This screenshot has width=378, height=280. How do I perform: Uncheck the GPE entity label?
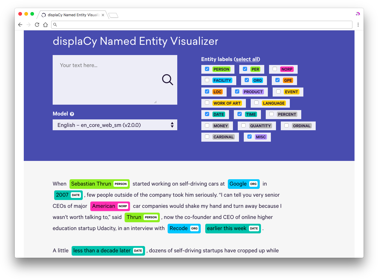277,80
